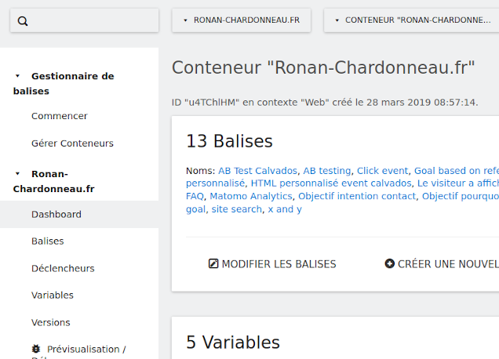Go to Gérer Conteneurs
This screenshot has width=499, height=359.
pos(72,143)
